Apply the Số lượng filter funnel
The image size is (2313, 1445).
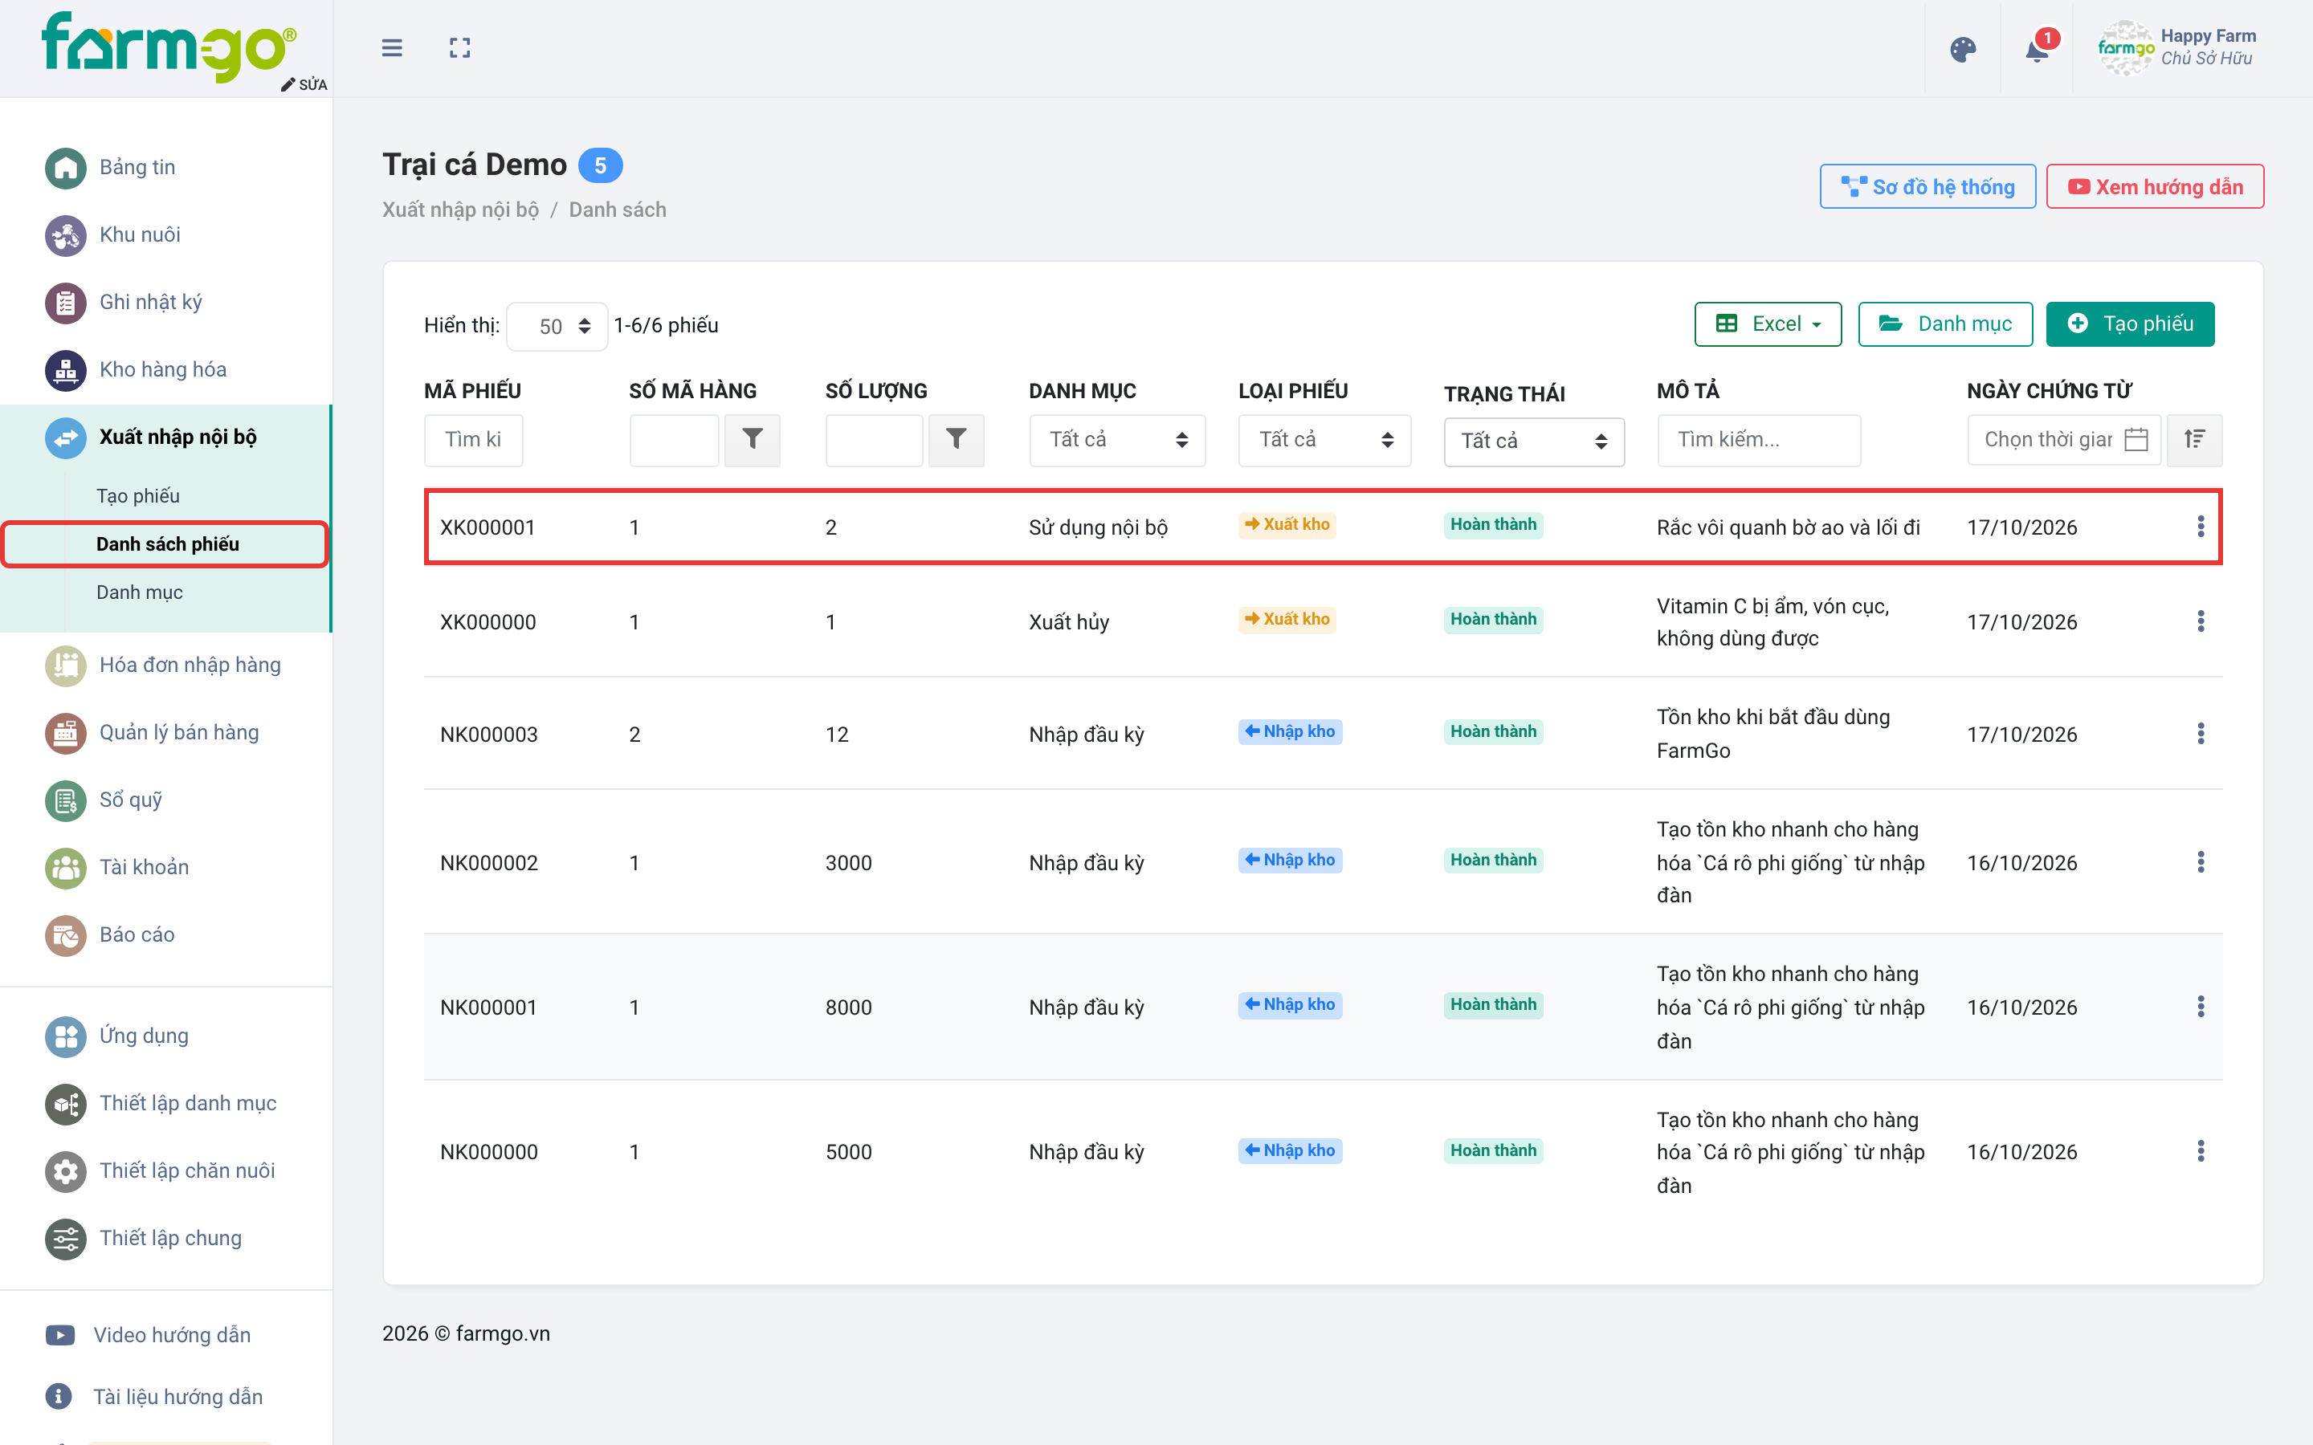(956, 440)
